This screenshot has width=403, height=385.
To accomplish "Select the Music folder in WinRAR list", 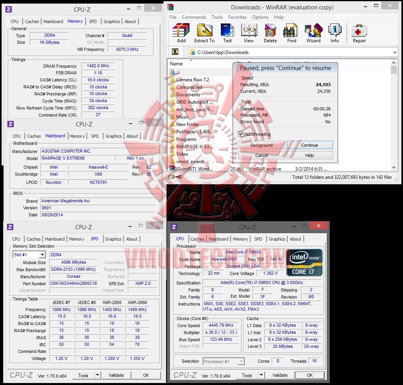I will 183,117.
